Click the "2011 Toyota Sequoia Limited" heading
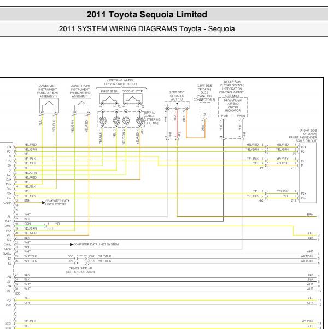This screenshot has width=328, height=329. tap(147, 14)
